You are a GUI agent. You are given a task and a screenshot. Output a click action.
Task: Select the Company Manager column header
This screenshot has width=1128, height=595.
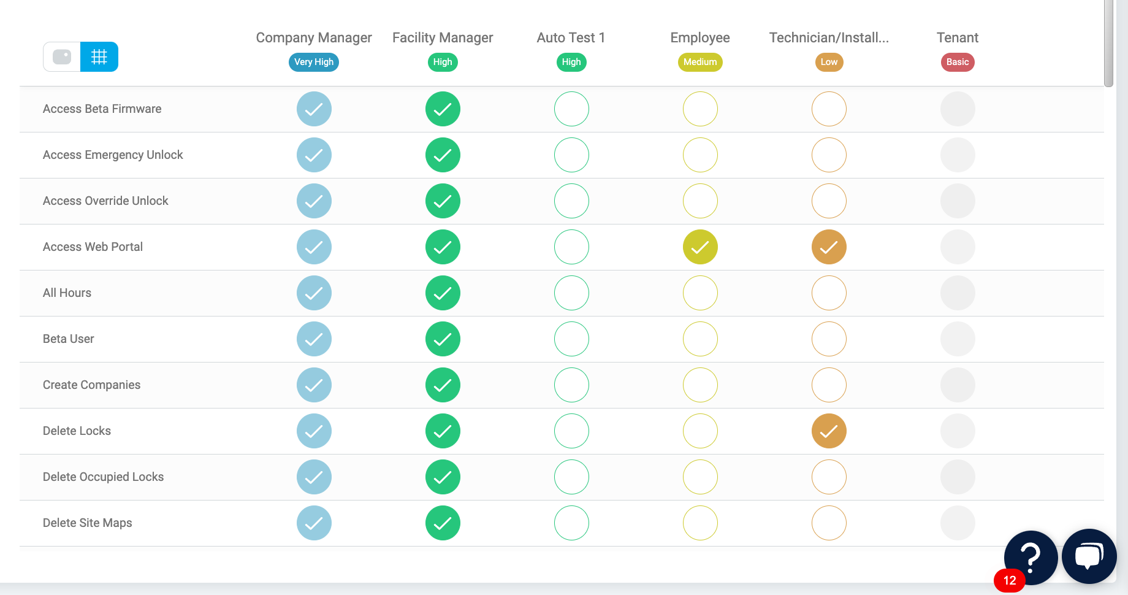(314, 37)
